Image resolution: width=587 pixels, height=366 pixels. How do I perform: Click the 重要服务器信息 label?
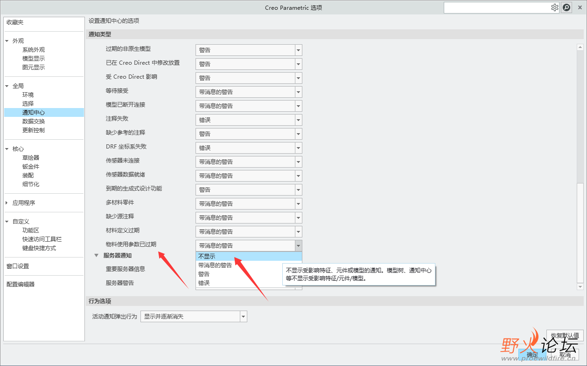tap(126, 269)
